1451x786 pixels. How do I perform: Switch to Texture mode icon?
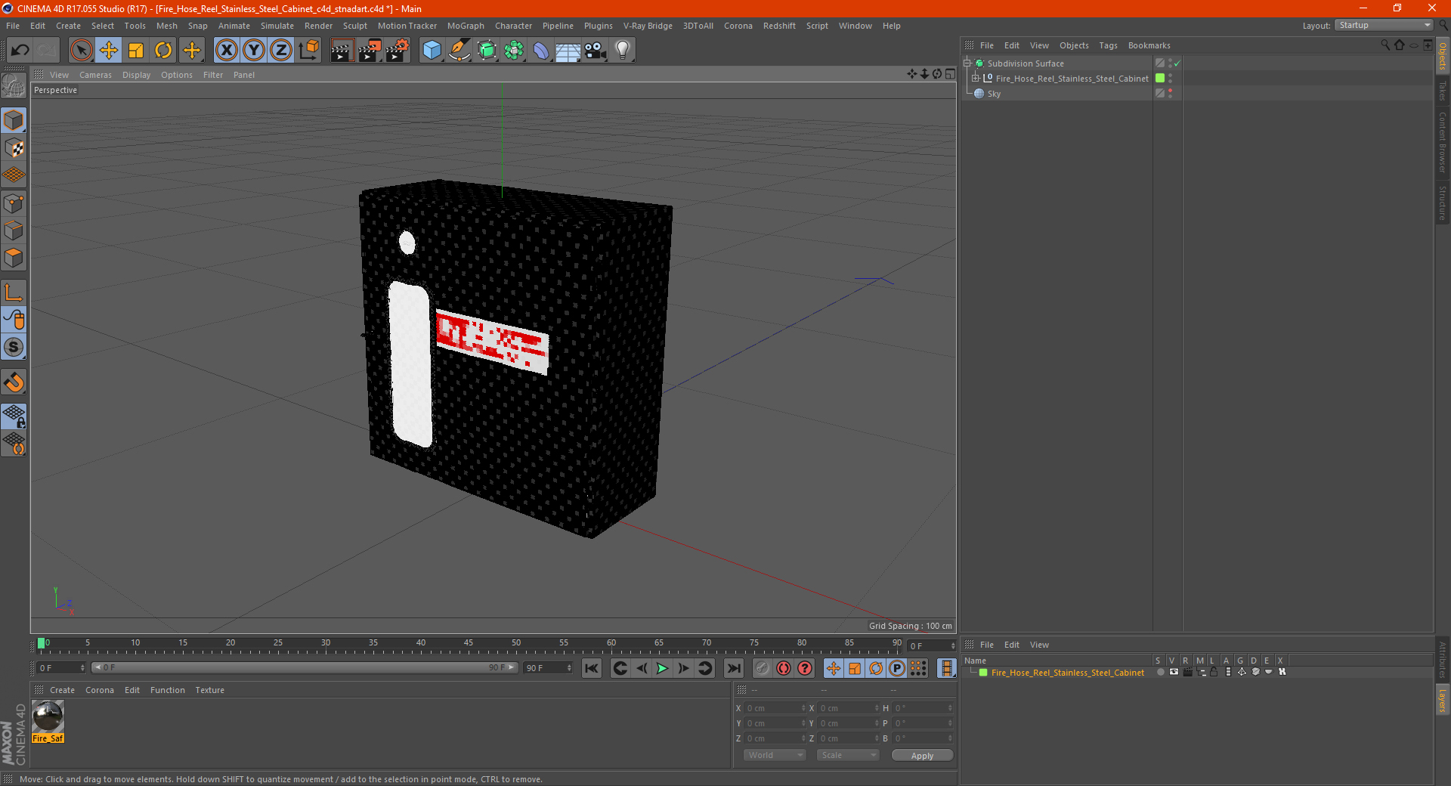coord(14,148)
